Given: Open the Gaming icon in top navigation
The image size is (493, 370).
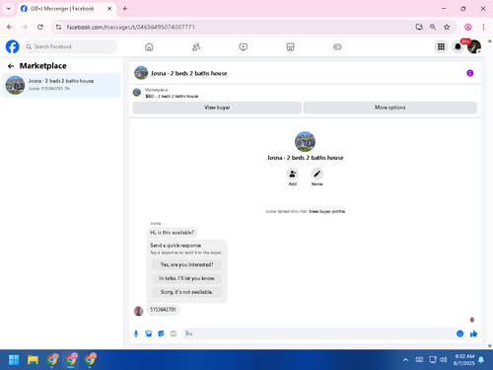Looking at the screenshot, I should click(x=337, y=47).
